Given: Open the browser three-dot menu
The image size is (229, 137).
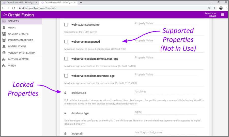Looking at the screenshot, I should 226,8.
